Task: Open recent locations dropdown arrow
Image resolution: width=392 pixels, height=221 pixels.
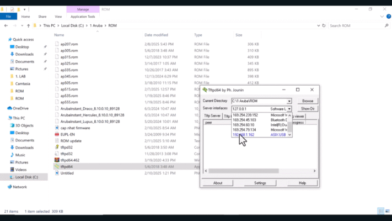Action: coord(22,25)
